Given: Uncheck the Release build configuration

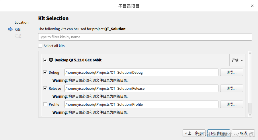Looking at the screenshot, I should click(x=45, y=88).
